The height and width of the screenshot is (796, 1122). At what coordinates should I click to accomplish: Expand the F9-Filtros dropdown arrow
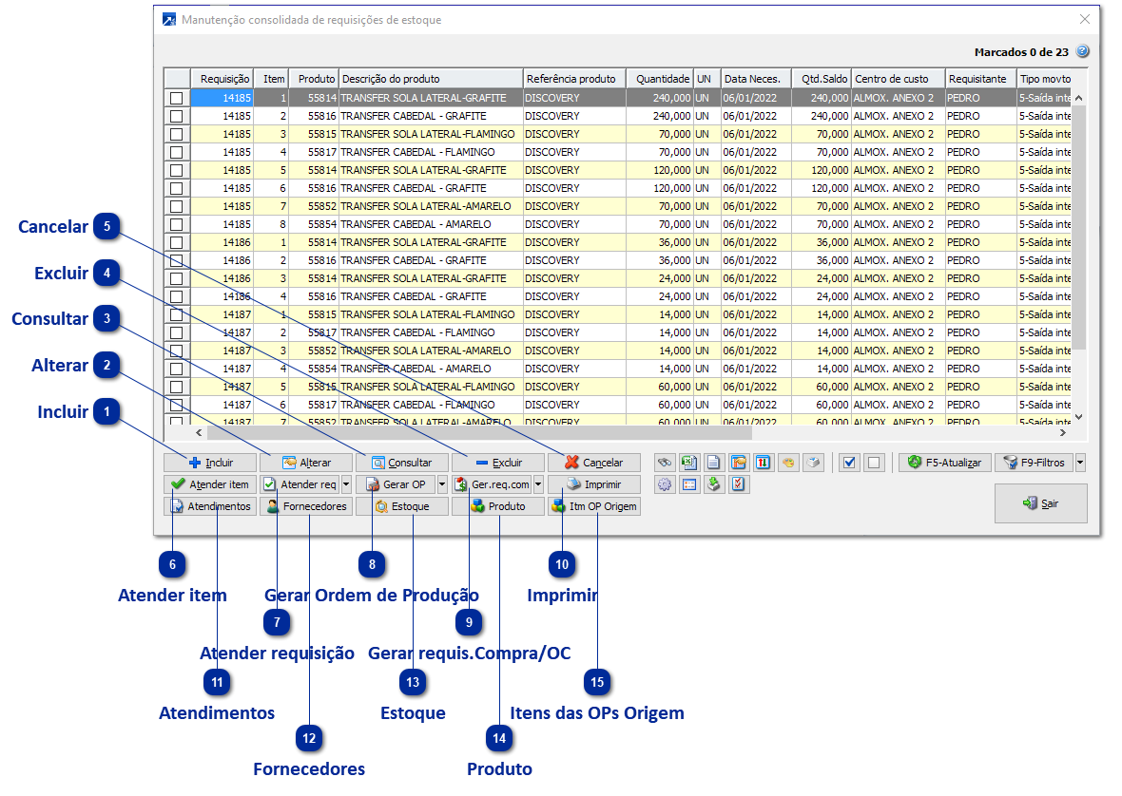pos(1080,463)
